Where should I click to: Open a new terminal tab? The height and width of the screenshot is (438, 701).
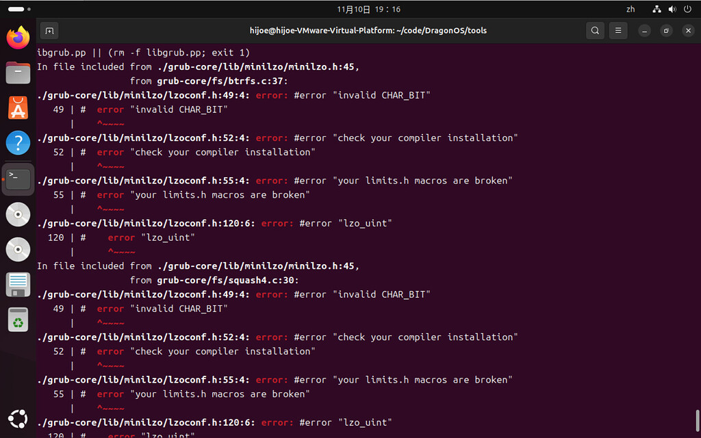48,30
